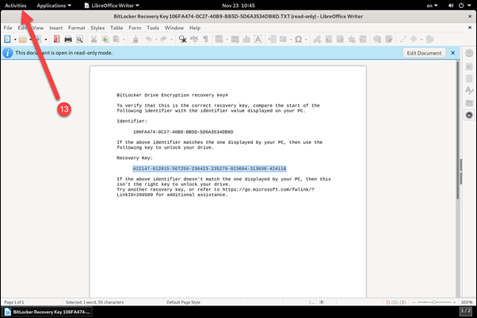Image resolution: width=477 pixels, height=318 pixels.
Task: Expand the Special Character dropdown arrow
Action: [x=306, y=40]
